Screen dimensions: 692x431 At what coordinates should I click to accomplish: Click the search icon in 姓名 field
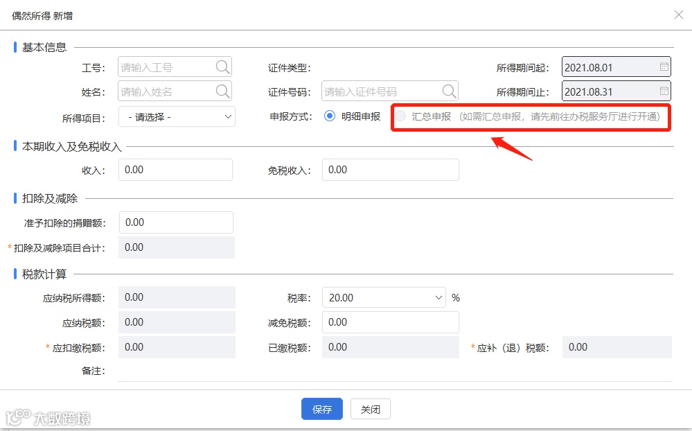pos(223,91)
